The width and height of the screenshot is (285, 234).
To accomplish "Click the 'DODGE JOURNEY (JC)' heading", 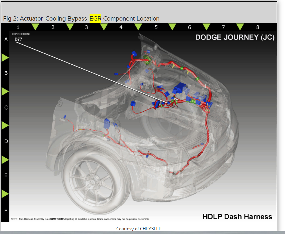I will pos(235,37).
